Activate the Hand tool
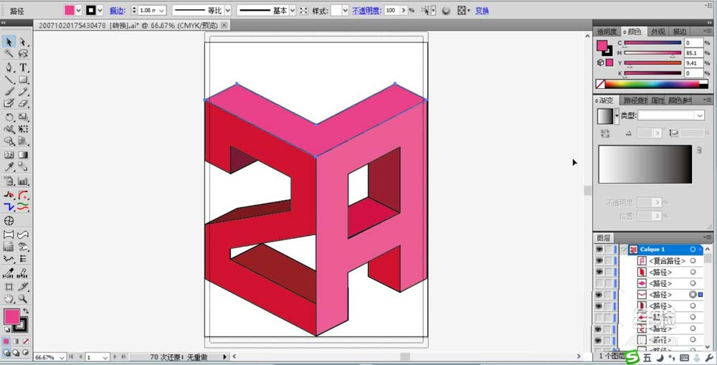 (9, 298)
